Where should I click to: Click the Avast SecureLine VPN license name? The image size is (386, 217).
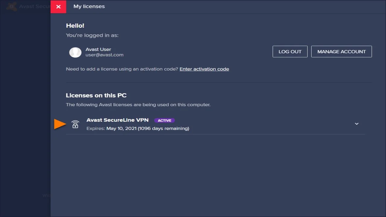[117, 120]
